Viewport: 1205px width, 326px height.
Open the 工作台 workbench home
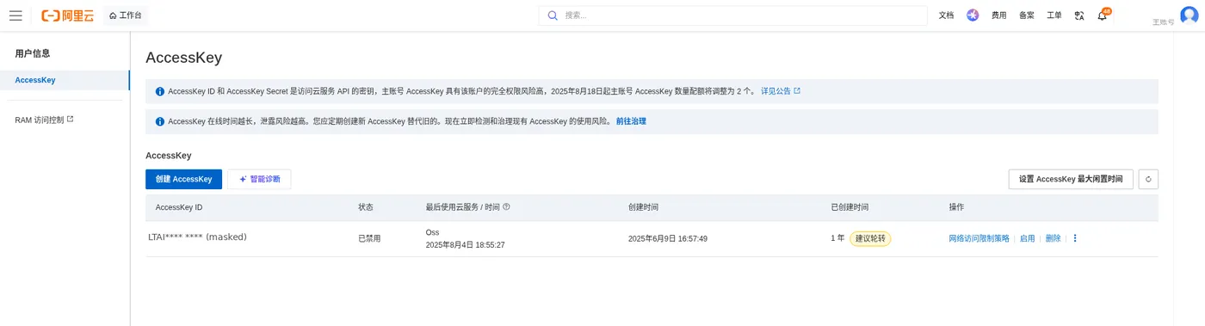click(x=126, y=15)
